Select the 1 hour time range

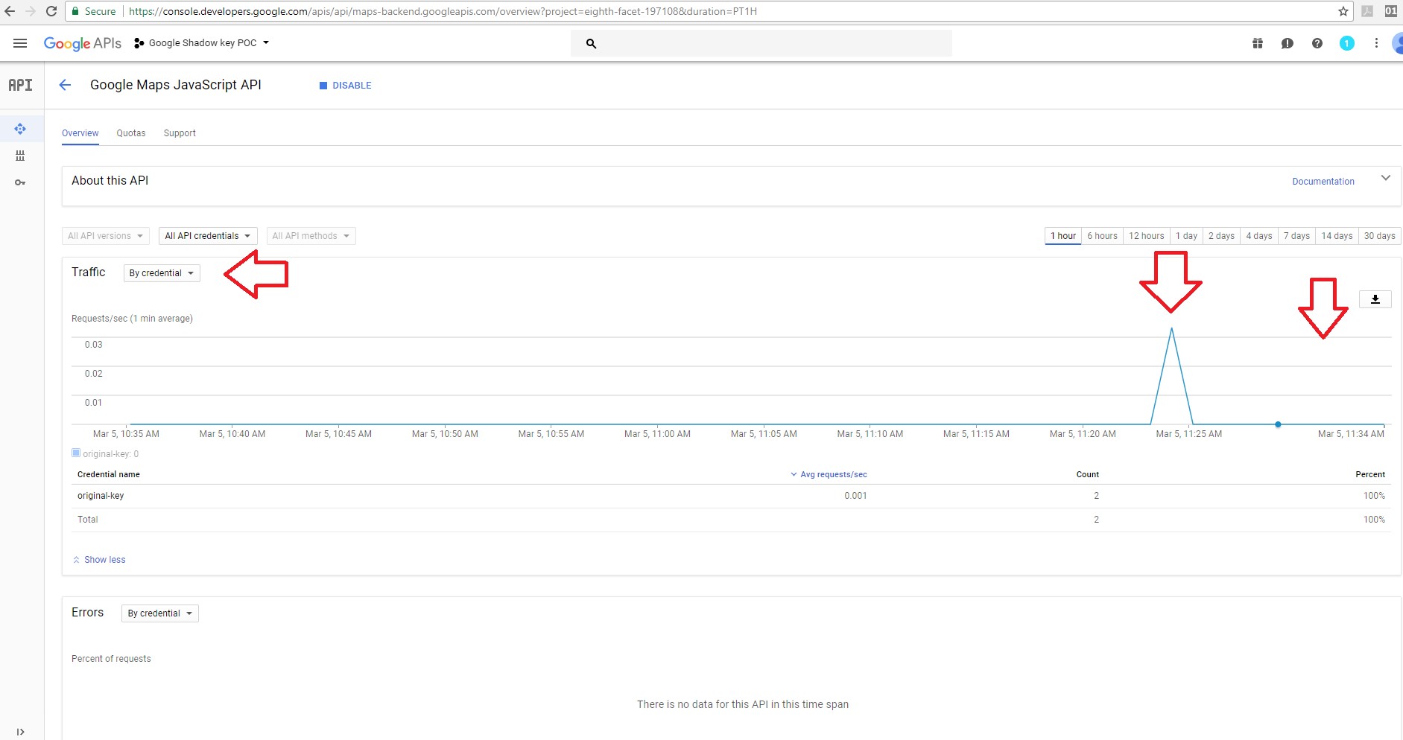pos(1063,236)
